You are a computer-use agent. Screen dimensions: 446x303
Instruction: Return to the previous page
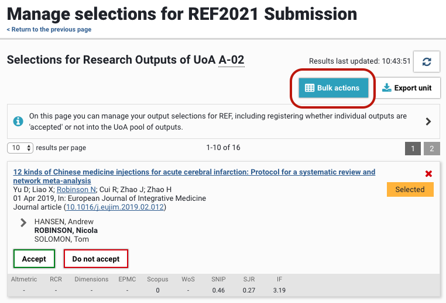point(49,30)
